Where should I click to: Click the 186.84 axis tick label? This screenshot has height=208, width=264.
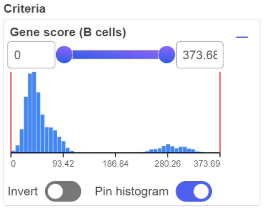pos(115,164)
